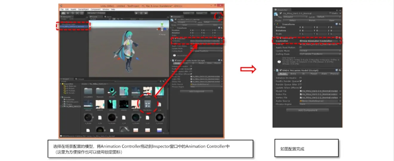The height and width of the screenshot is (161, 394).
Task: Open the Component menu
Action: pyautogui.click(x=96, y=10)
